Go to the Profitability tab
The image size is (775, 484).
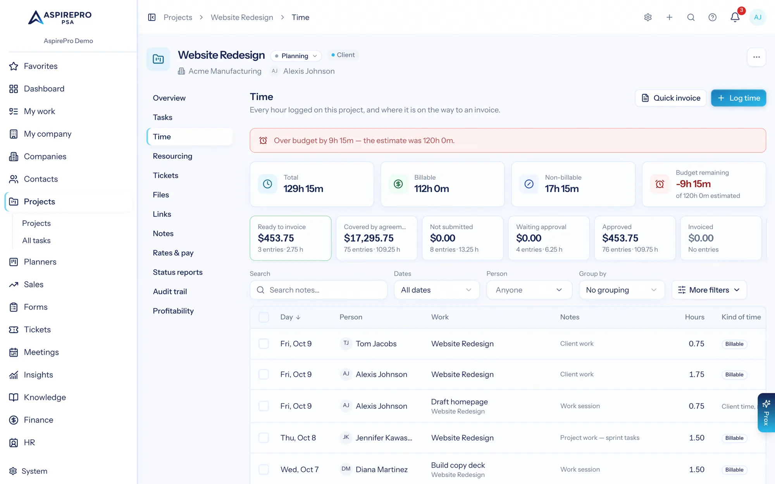point(189,311)
